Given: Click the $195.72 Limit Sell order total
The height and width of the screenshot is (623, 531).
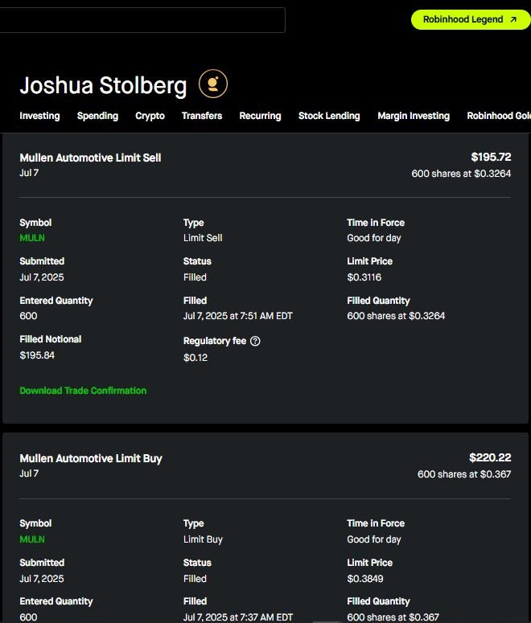Looking at the screenshot, I should click(491, 158).
